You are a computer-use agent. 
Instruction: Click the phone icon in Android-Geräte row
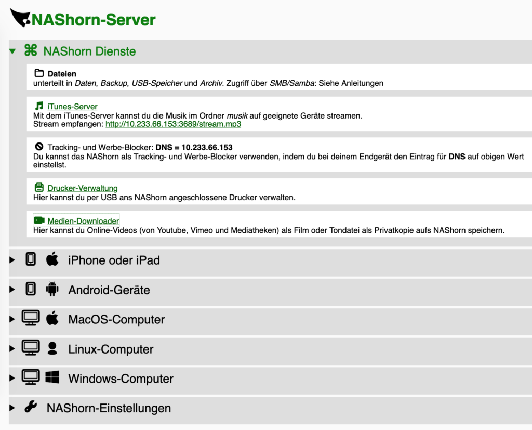[31, 289]
